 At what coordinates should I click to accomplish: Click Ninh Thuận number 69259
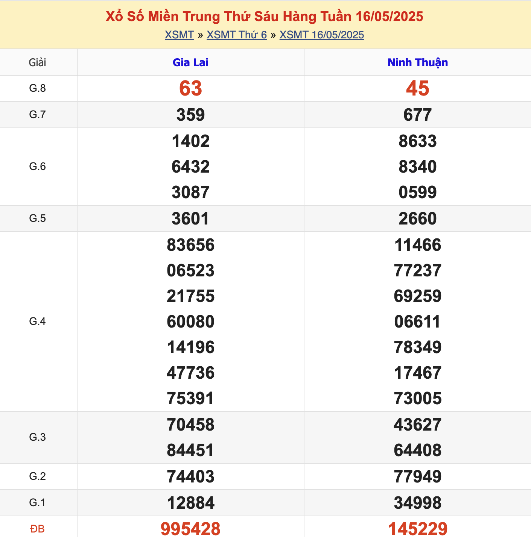pos(418,296)
